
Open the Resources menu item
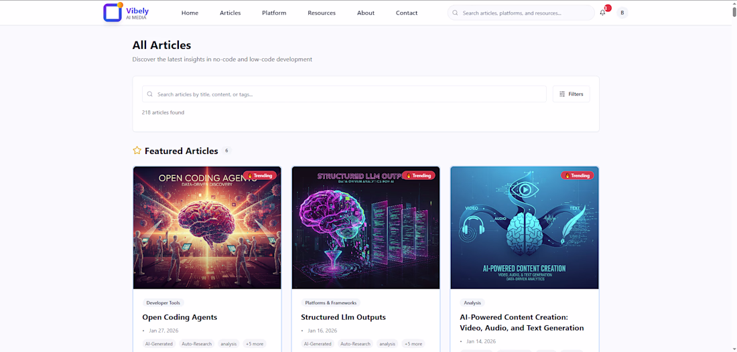322,13
